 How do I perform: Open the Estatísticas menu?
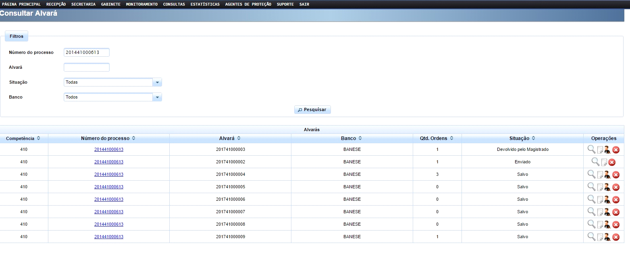point(205,4)
